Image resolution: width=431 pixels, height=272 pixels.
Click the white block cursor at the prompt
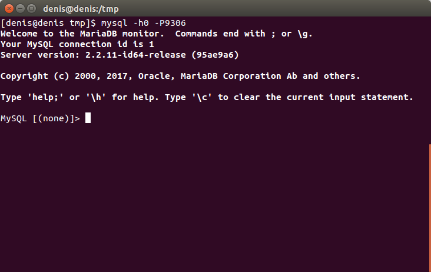(x=88, y=118)
